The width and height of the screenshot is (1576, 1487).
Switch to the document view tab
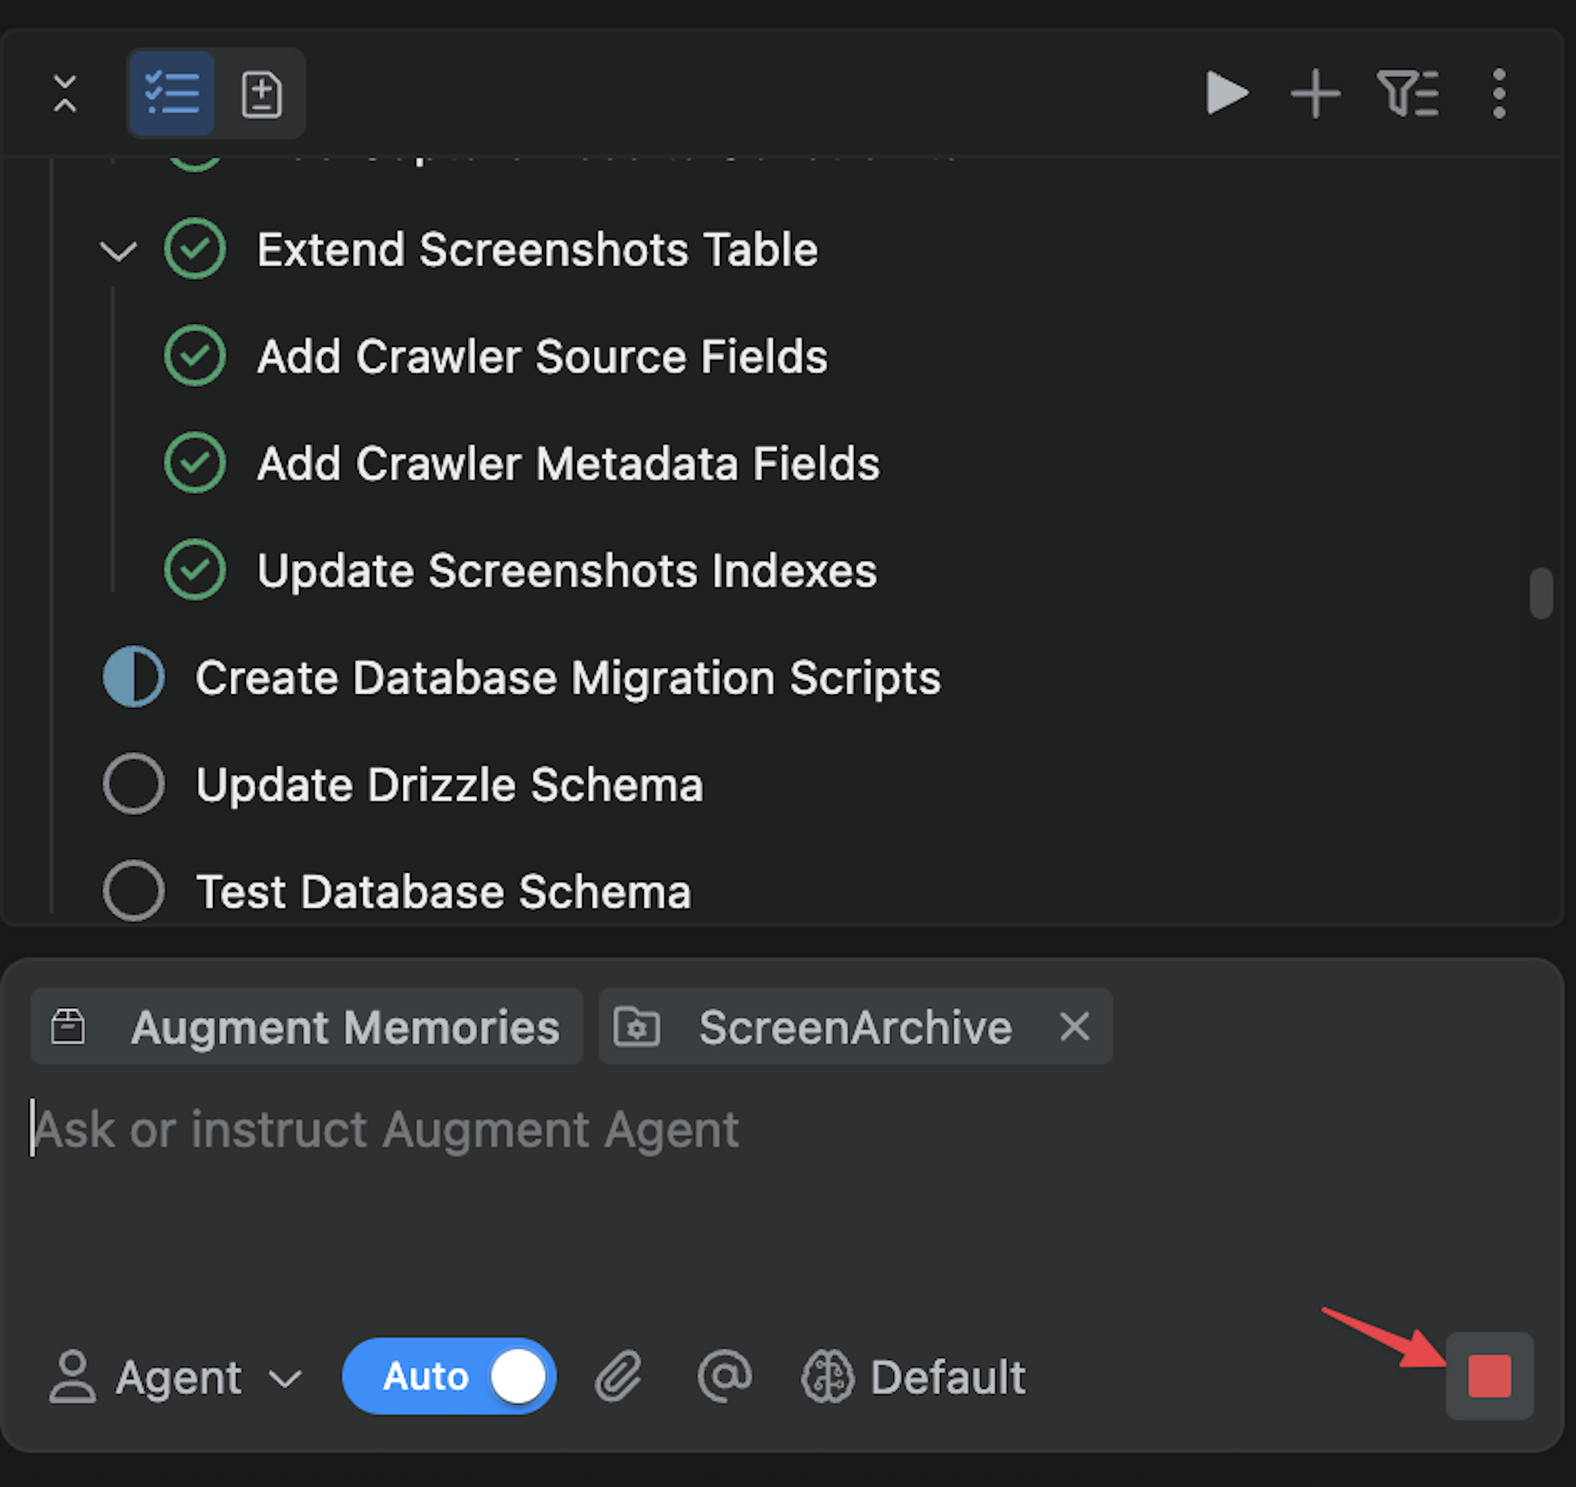tap(262, 93)
